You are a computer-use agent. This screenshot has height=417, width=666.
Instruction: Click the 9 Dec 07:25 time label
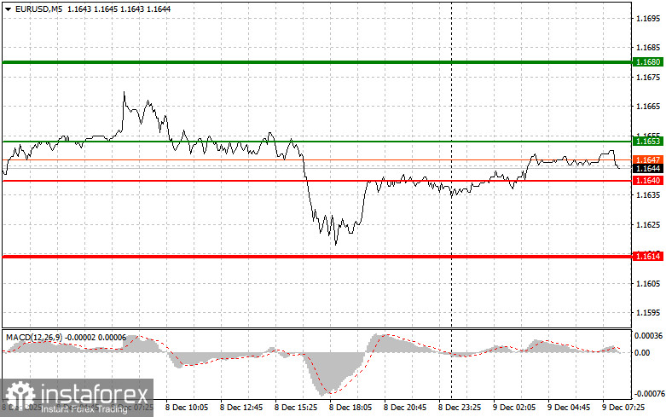pyautogui.click(x=623, y=408)
